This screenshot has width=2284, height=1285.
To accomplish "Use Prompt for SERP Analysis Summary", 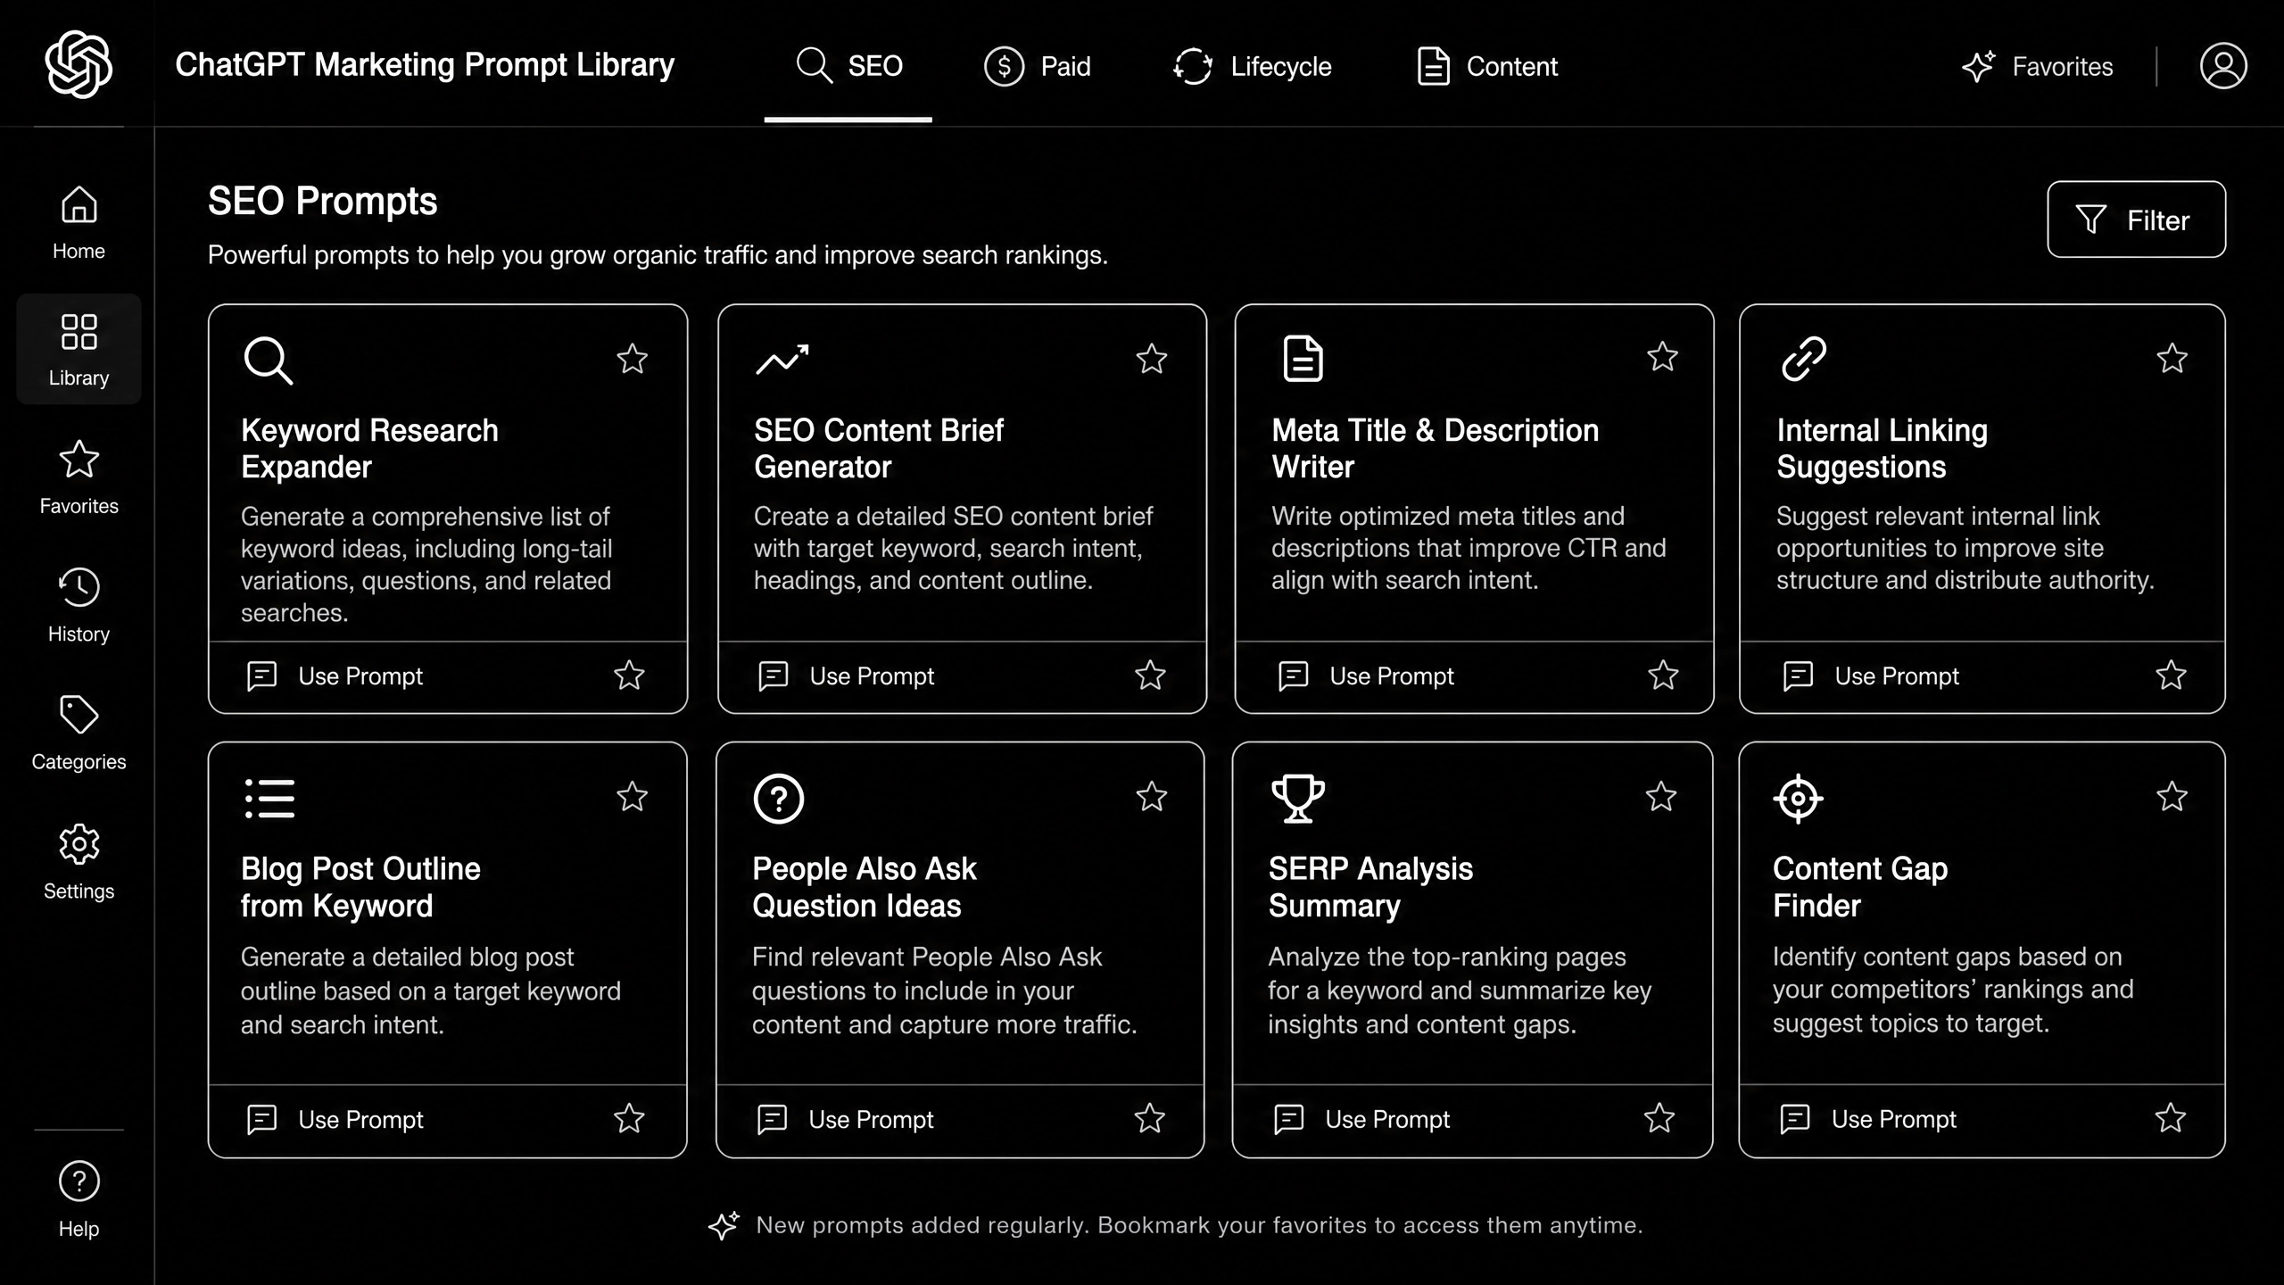I will point(1361,1120).
